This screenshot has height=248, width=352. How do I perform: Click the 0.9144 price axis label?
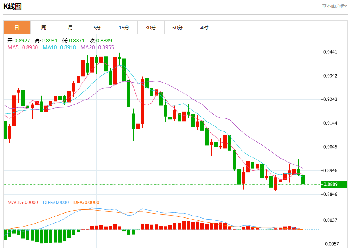coord(330,123)
